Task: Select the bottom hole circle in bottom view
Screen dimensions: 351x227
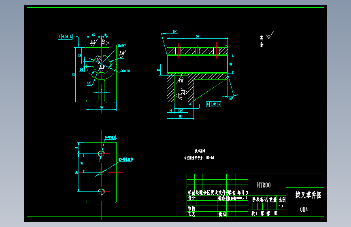Action: (101, 192)
